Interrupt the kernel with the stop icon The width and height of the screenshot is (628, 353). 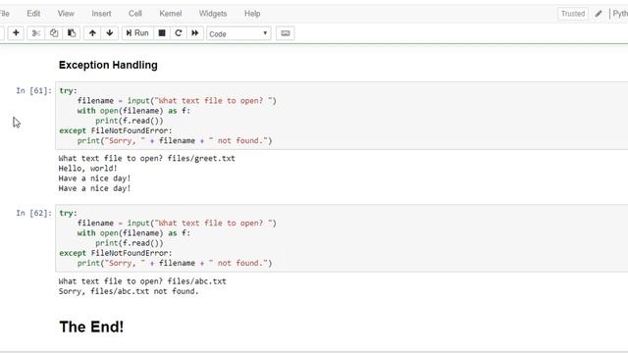pyautogui.click(x=162, y=33)
